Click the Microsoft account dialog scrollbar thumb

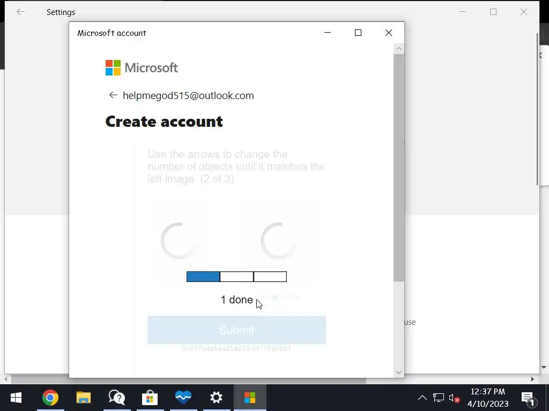pos(399,168)
